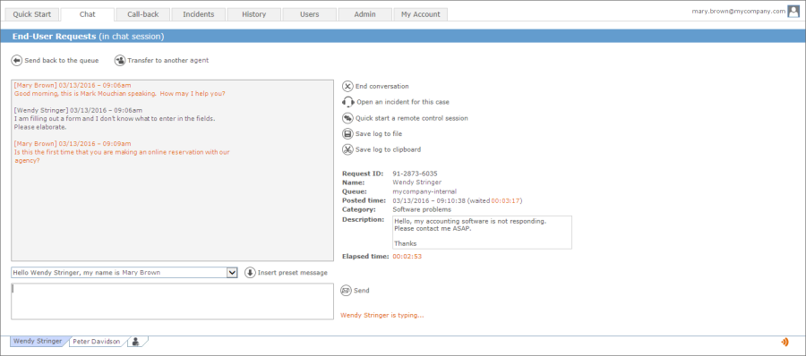Click Transfer to another agent link
The height and width of the screenshot is (356, 806).
pyautogui.click(x=168, y=61)
